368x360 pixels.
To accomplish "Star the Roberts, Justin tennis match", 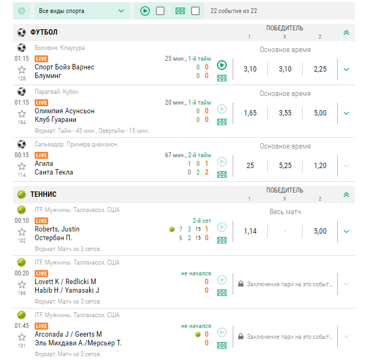I will tap(22, 232).
